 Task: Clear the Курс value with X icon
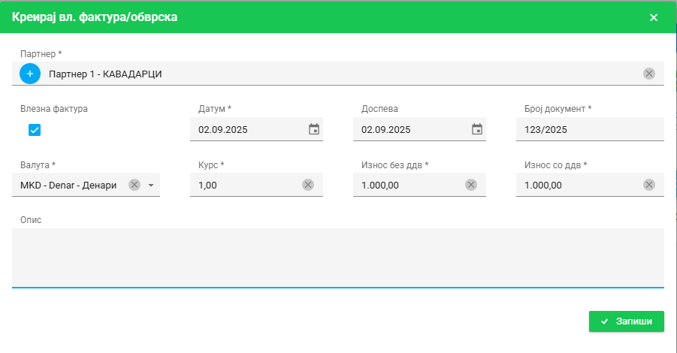click(308, 185)
